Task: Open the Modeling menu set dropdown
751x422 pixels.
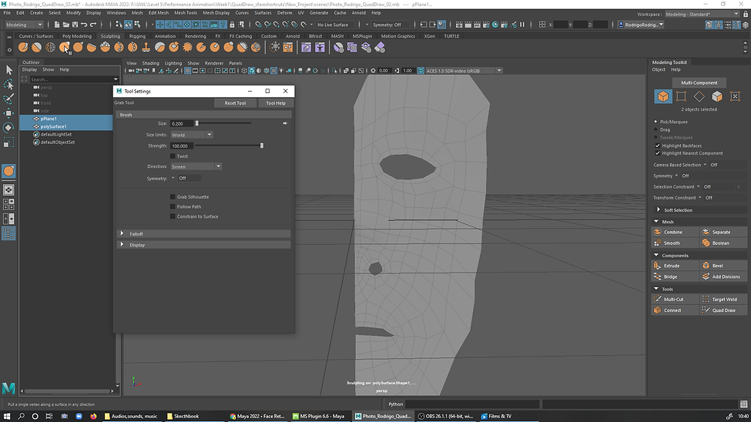Action: click(24, 25)
